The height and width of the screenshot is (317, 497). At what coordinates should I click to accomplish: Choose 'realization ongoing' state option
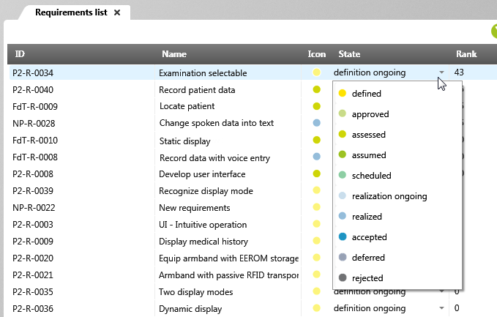click(x=389, y=196)
